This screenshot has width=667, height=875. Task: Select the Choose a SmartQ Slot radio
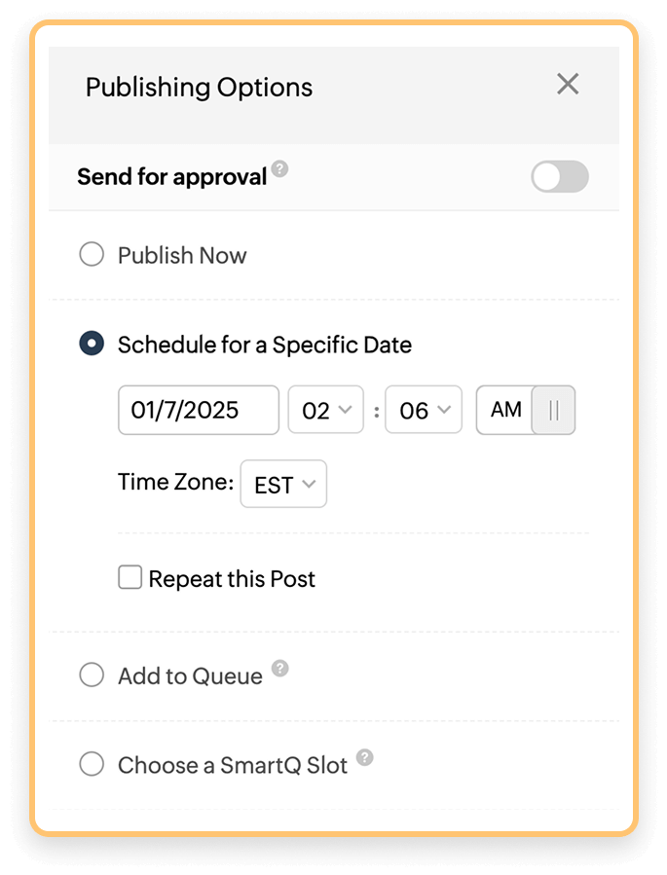click(92, 765)
